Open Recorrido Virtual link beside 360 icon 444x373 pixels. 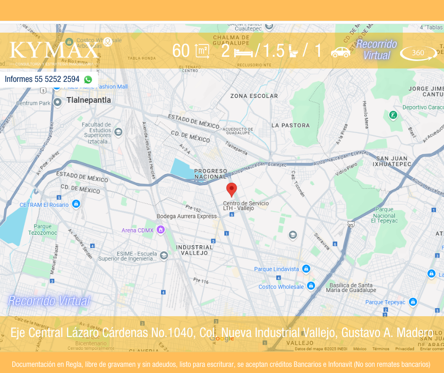tap(376, 50)
